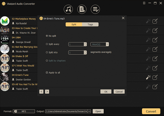Screen dimensions: 164x116
Task: Click edit icon for 02-Marketplace Money
Action: 155,21
